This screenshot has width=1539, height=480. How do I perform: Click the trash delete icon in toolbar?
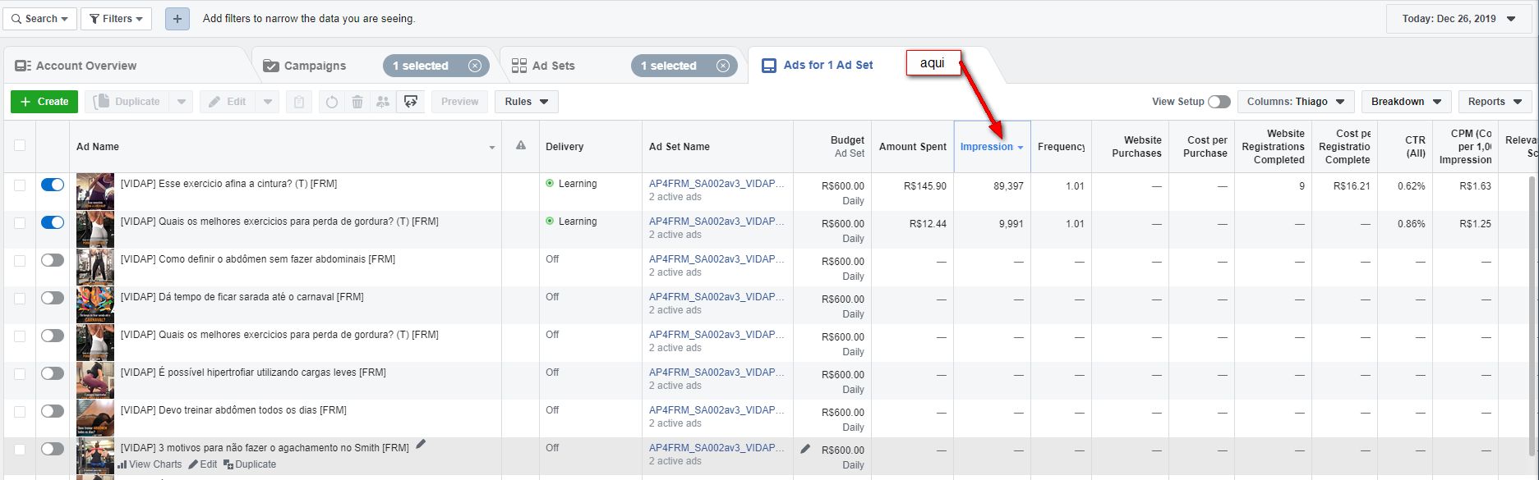click(x=357, y=102)
